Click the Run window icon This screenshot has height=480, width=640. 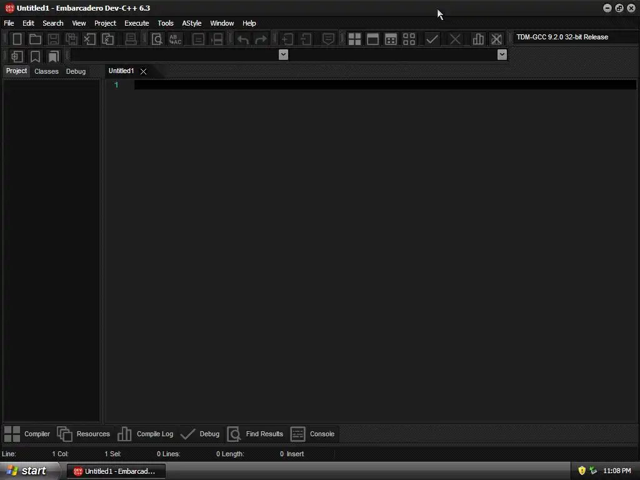coord(372,39)
